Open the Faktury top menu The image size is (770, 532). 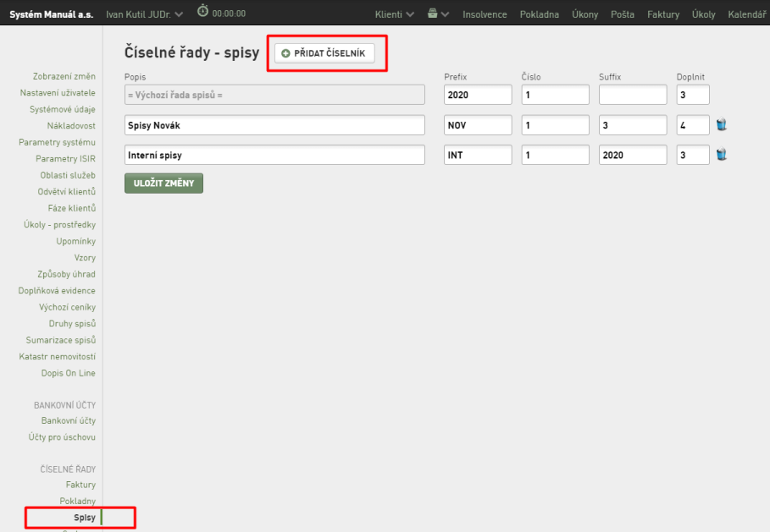coord(663,14)
